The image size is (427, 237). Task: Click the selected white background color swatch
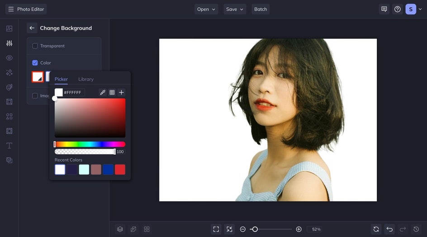point(38,77)
